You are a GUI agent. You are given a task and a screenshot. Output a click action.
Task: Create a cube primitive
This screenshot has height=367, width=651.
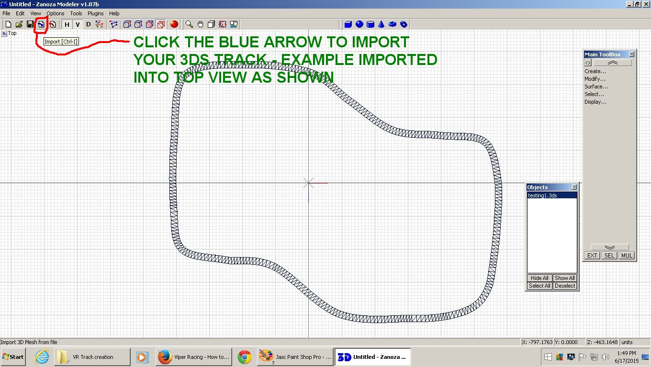coord(348,24)
